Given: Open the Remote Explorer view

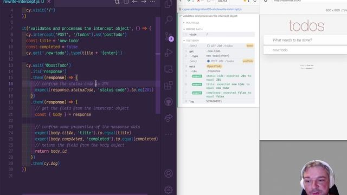Looking at the screenshot, I should 169,69.
